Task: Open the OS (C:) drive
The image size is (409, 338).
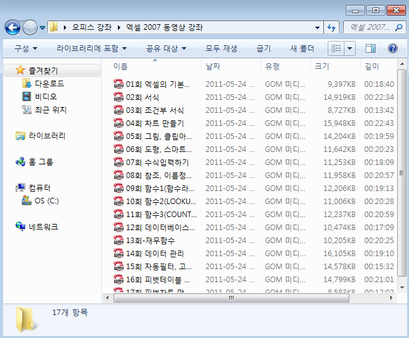Action: [40, 201]
